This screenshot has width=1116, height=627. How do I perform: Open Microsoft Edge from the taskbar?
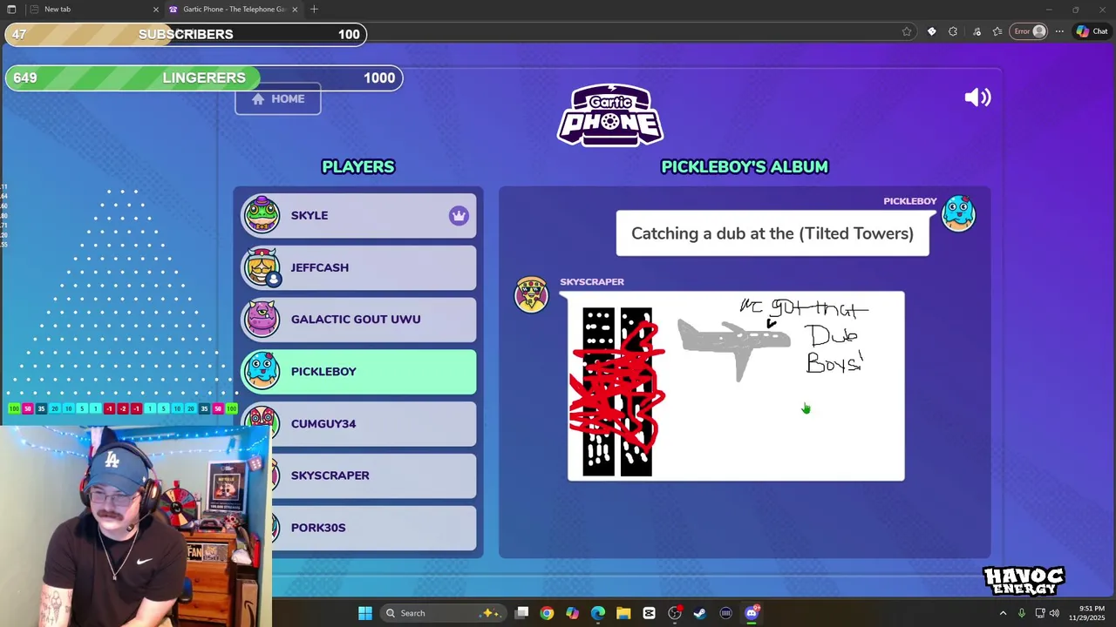coord(598,613)
